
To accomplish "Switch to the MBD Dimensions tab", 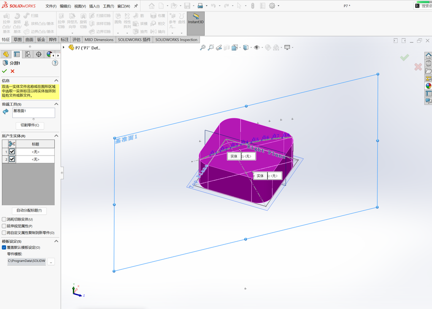I will [99, 40].
